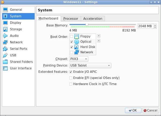Viewport: 161px width, 116px height.
Task: Switch to the Acceleration tab
Action: tap(93, 19)
